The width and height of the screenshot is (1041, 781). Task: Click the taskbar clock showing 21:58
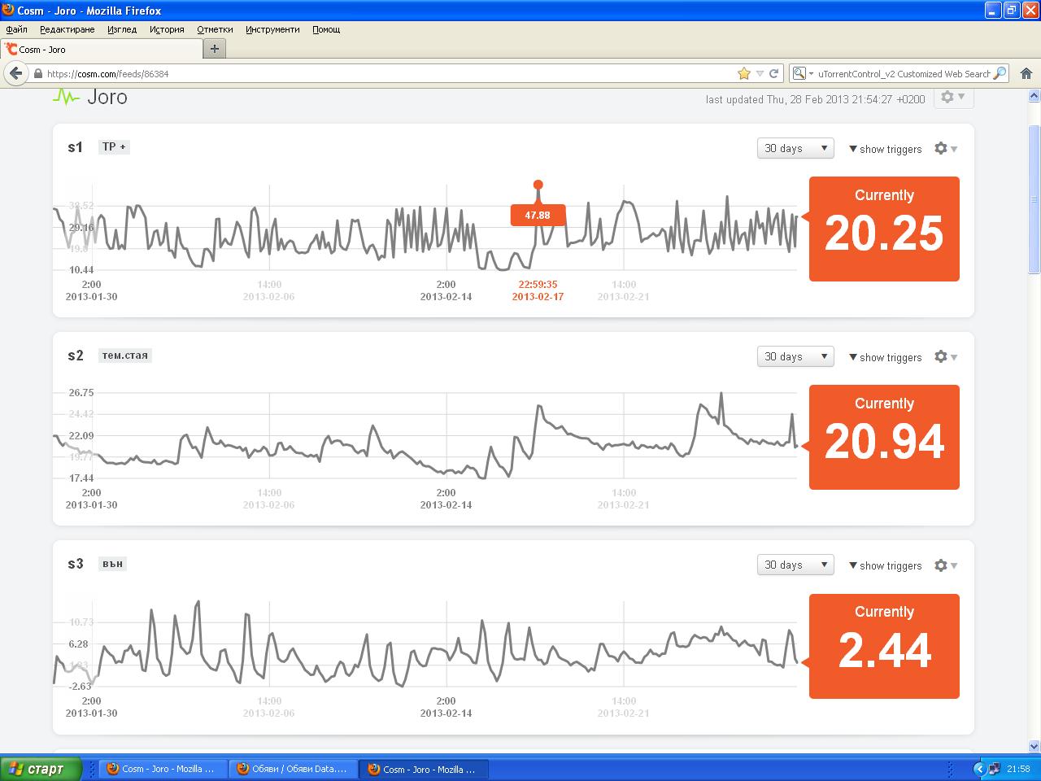1018,769
